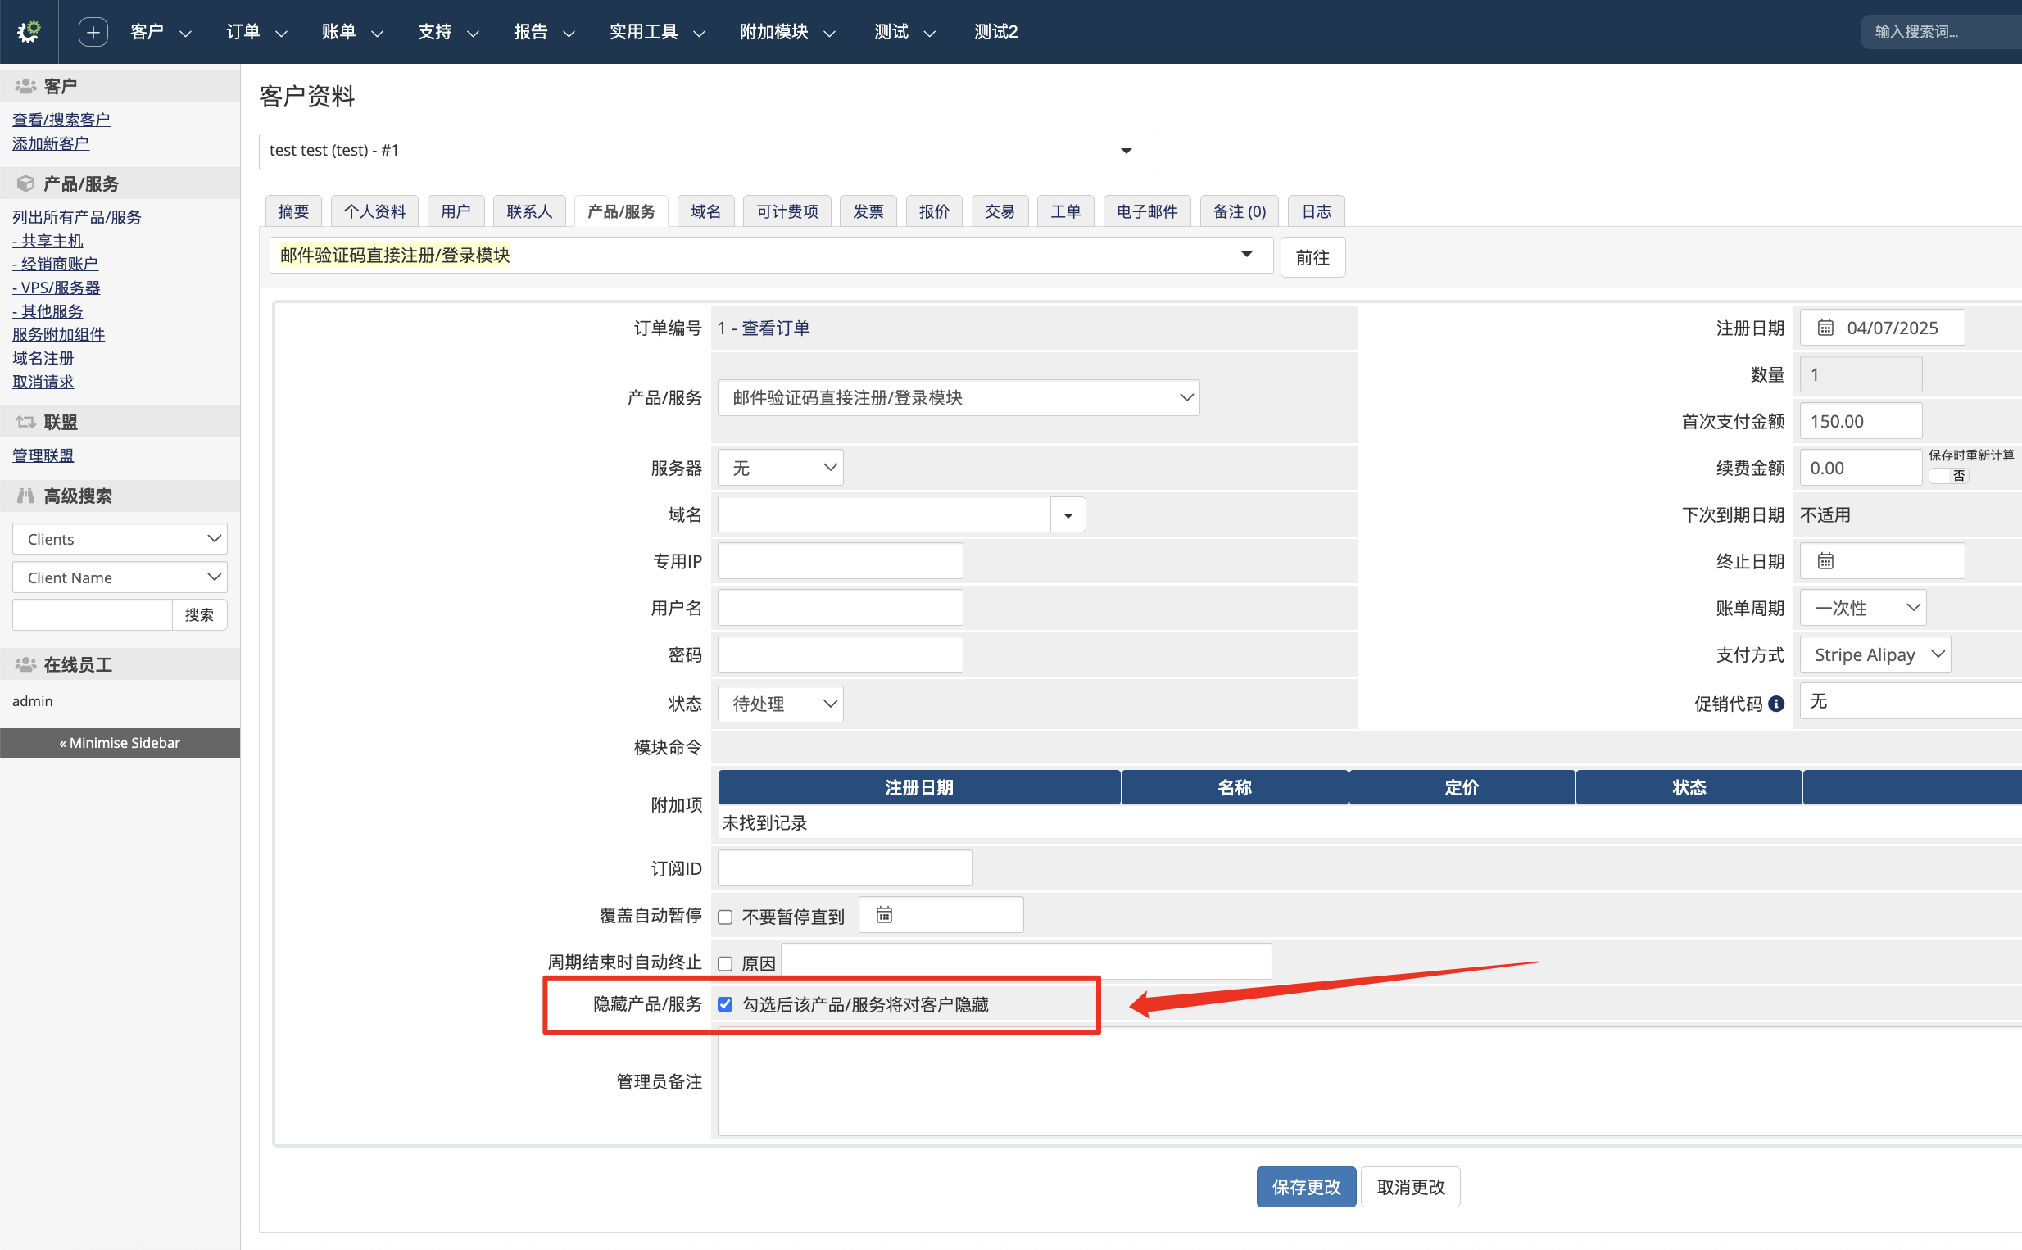This screenshot has width=2022, height=1250.
Task: Open the 注册日期 calendar picker icon
Action: 1825,328
